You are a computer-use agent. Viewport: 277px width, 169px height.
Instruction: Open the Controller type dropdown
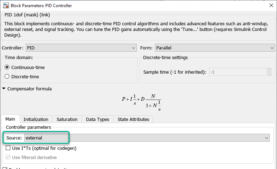click(x=81, y=48)
